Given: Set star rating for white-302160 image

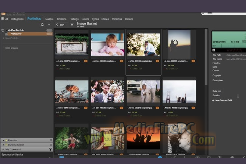Looking at the screenshot, I should pos(136,69).
